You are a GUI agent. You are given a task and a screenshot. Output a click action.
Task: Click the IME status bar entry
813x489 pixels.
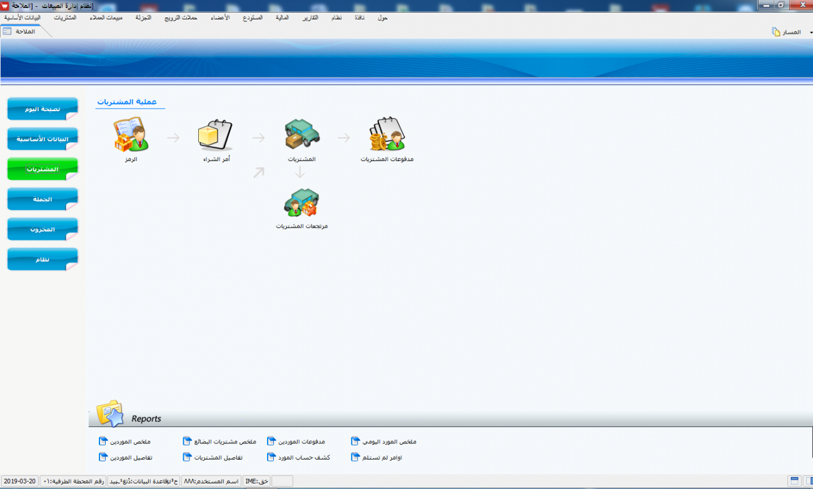point(257,482)
